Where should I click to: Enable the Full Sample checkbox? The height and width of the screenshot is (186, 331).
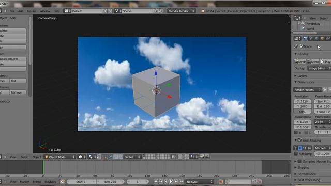point(296,154)
